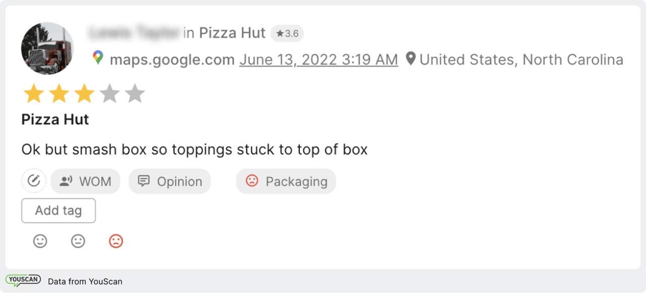Click the fifth gray rating star
This screenshot has height=293, width=646.
point(135,94)
